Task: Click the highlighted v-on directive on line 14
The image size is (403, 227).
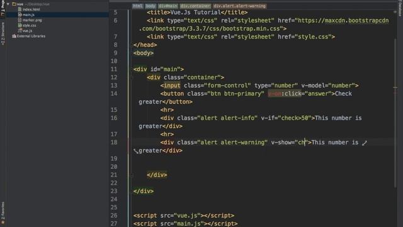Action: pyautogui.click(x=275, y=94)
